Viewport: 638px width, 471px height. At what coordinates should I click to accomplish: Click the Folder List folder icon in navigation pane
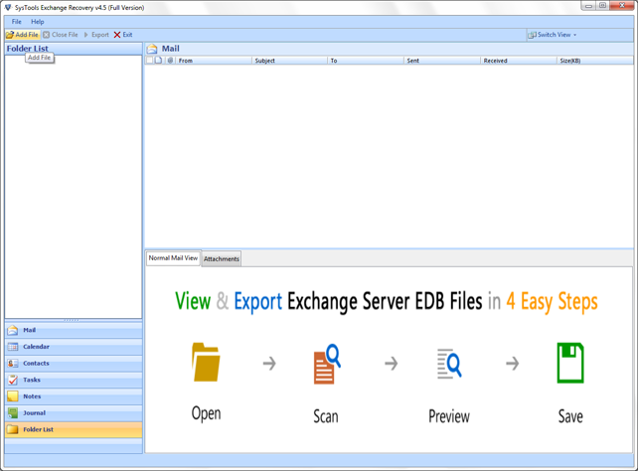pos(13,429)
